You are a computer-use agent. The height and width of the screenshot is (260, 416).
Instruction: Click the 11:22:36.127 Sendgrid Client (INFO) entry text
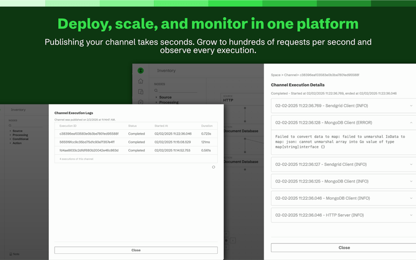pos(321,164)
